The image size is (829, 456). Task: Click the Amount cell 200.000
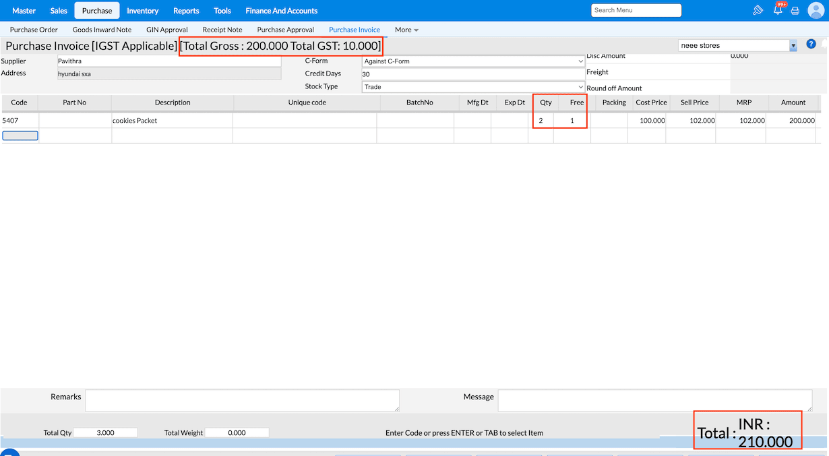click(791, 120)
